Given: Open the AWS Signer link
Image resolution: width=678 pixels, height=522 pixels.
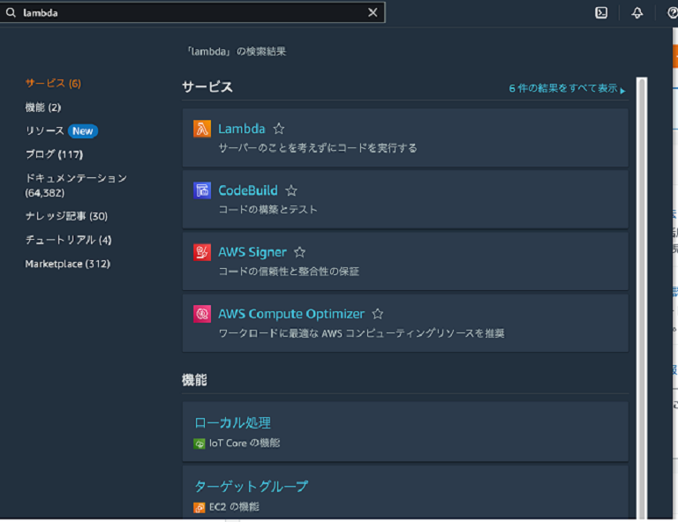Looking at the screenshot, I should [x=252, y=252].
